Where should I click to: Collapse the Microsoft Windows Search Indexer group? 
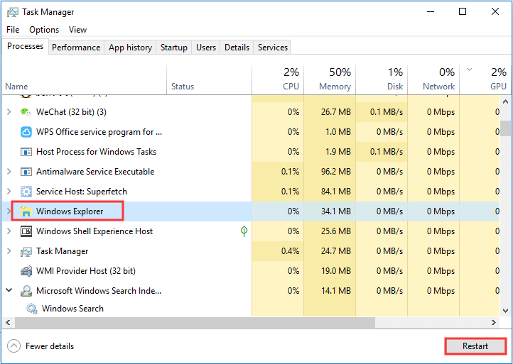tap(9, 291)
